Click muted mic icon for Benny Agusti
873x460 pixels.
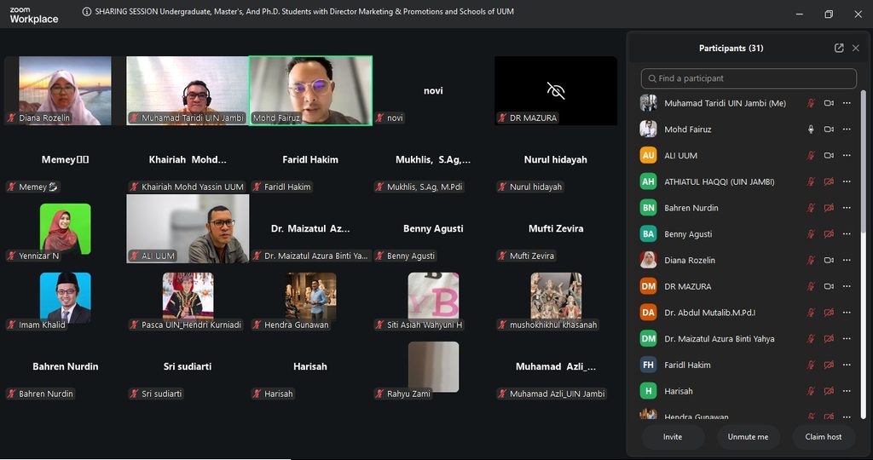pyautogui.click(x=812, y=234)
